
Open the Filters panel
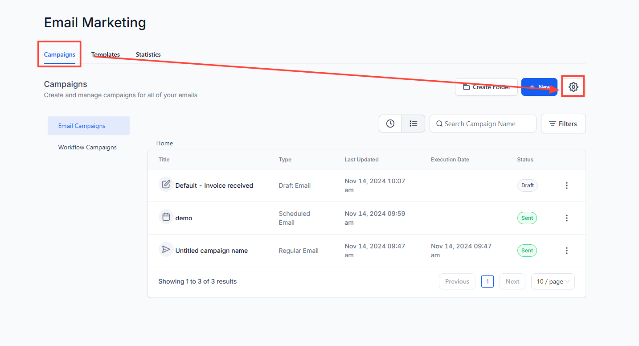click(x=563, y=124)
